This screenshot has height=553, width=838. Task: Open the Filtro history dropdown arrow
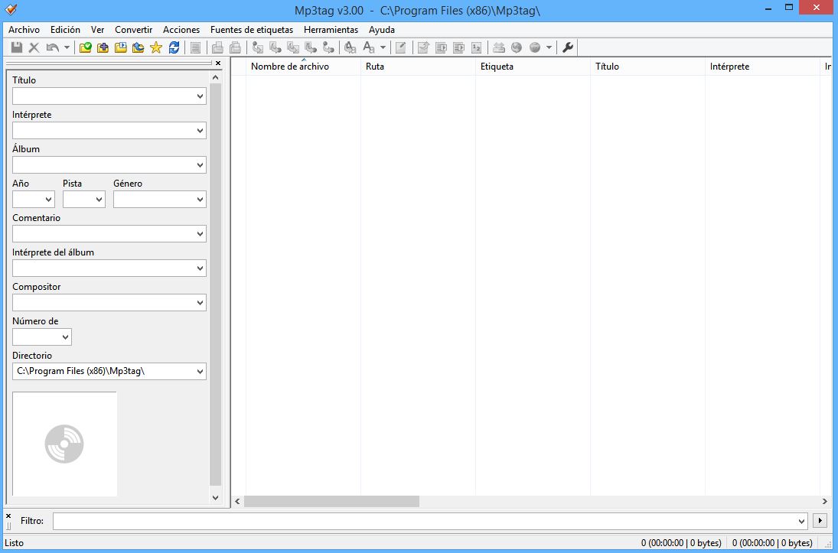click(x=801, y=521)
